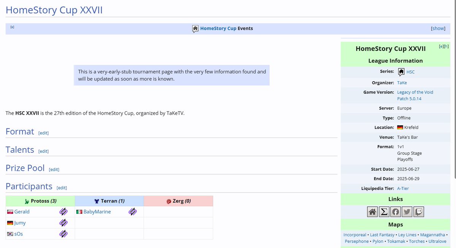Click the team icon next to Gerald

click(x=63, y=212)
